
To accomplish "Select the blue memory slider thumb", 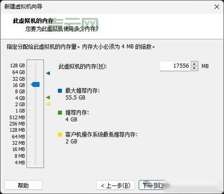I will [x=35, y=84].
